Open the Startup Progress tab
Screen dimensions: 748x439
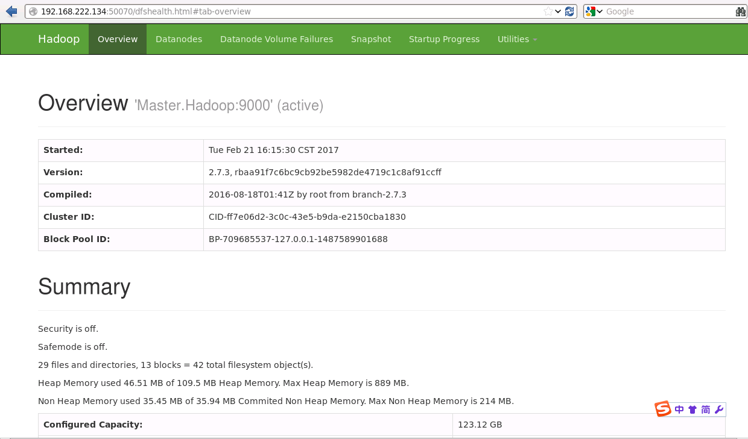444,39
